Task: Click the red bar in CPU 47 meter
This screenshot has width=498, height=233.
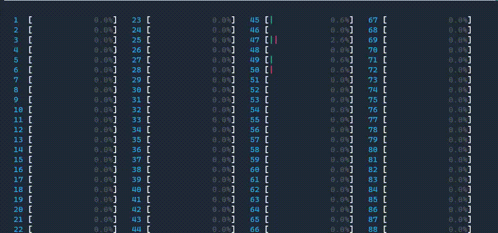Action: (x=276, y=40)
